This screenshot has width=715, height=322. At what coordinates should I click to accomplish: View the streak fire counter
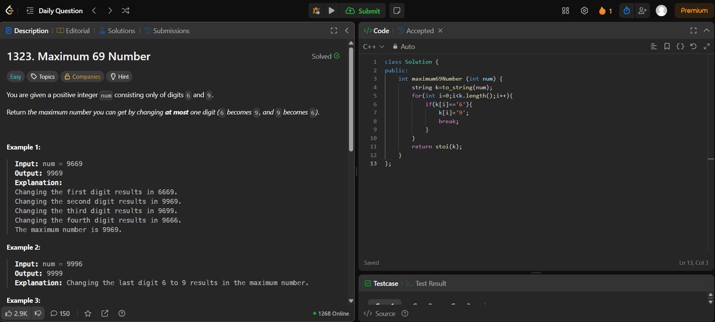coord(605,11)
